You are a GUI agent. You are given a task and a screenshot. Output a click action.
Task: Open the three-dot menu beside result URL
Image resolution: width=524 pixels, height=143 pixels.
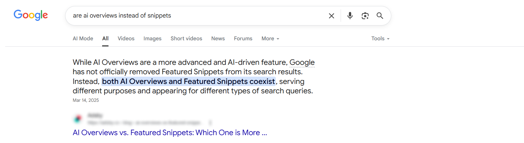pos(210,123)
